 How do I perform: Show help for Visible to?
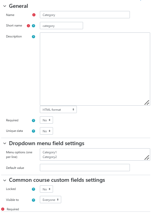coord(34,200)
